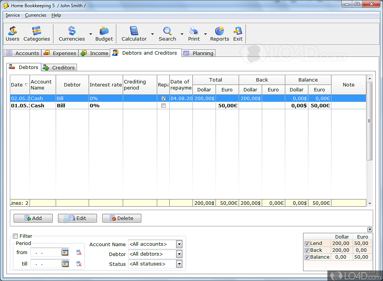Open the Categories toolbar icon
The image size is (383, 281).
[x=37, y=34]
